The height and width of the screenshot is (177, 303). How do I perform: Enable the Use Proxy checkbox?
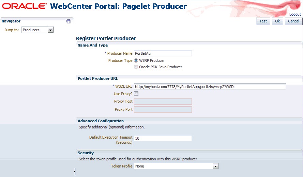point(136,94)
